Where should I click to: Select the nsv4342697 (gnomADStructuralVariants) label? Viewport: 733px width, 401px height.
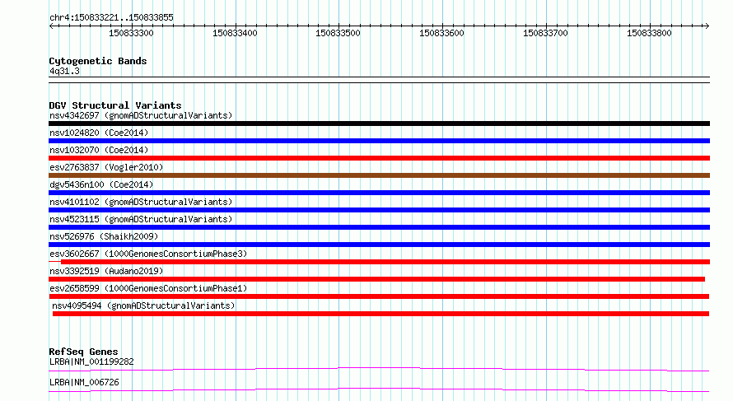click(x=141, y=115)
